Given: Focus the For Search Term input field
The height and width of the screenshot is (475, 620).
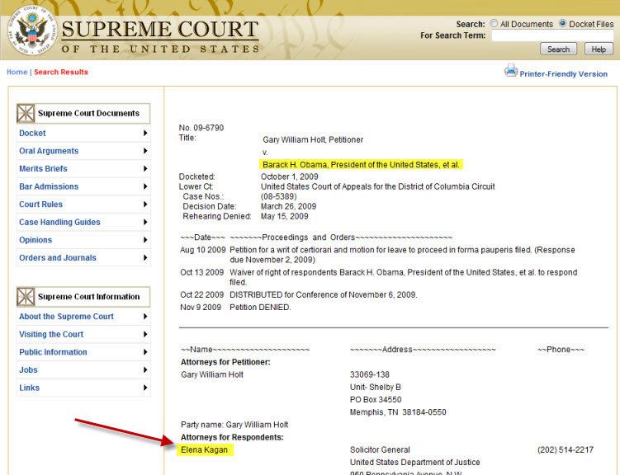Looking at the screenshot, I should click(552, 35).
